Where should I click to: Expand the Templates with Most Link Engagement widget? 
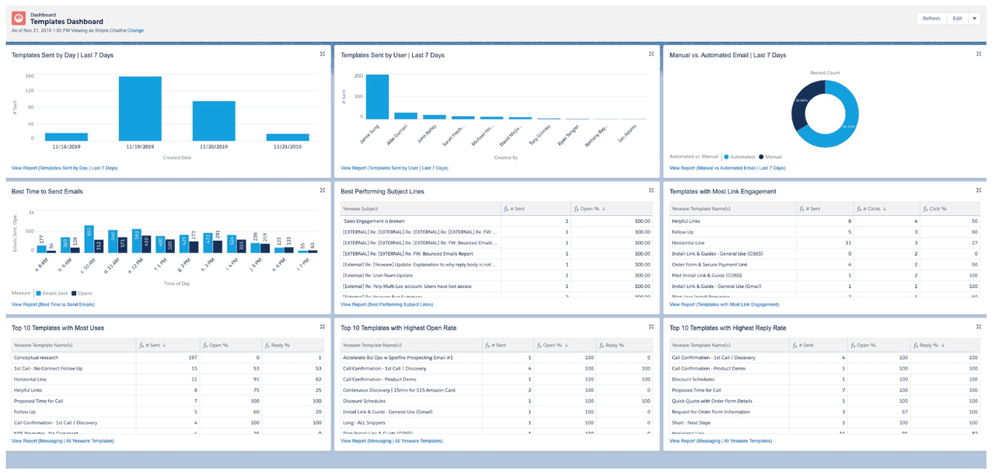pos(979,190)
